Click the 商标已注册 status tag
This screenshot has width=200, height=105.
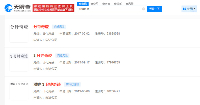tap(72, 84)
